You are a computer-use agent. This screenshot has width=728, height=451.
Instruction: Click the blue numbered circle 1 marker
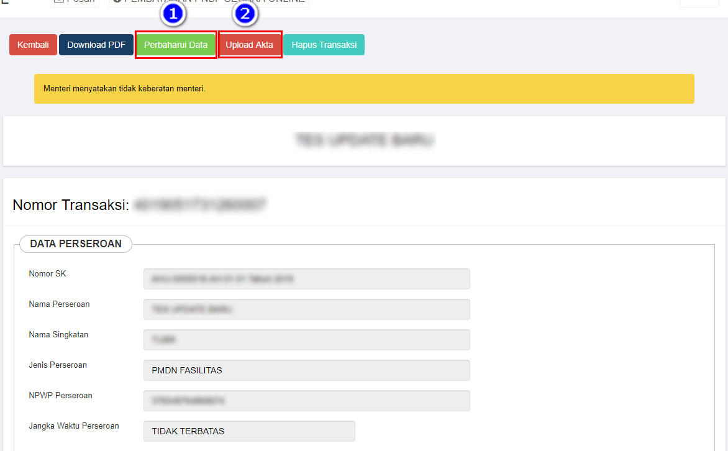click(174, 15)
